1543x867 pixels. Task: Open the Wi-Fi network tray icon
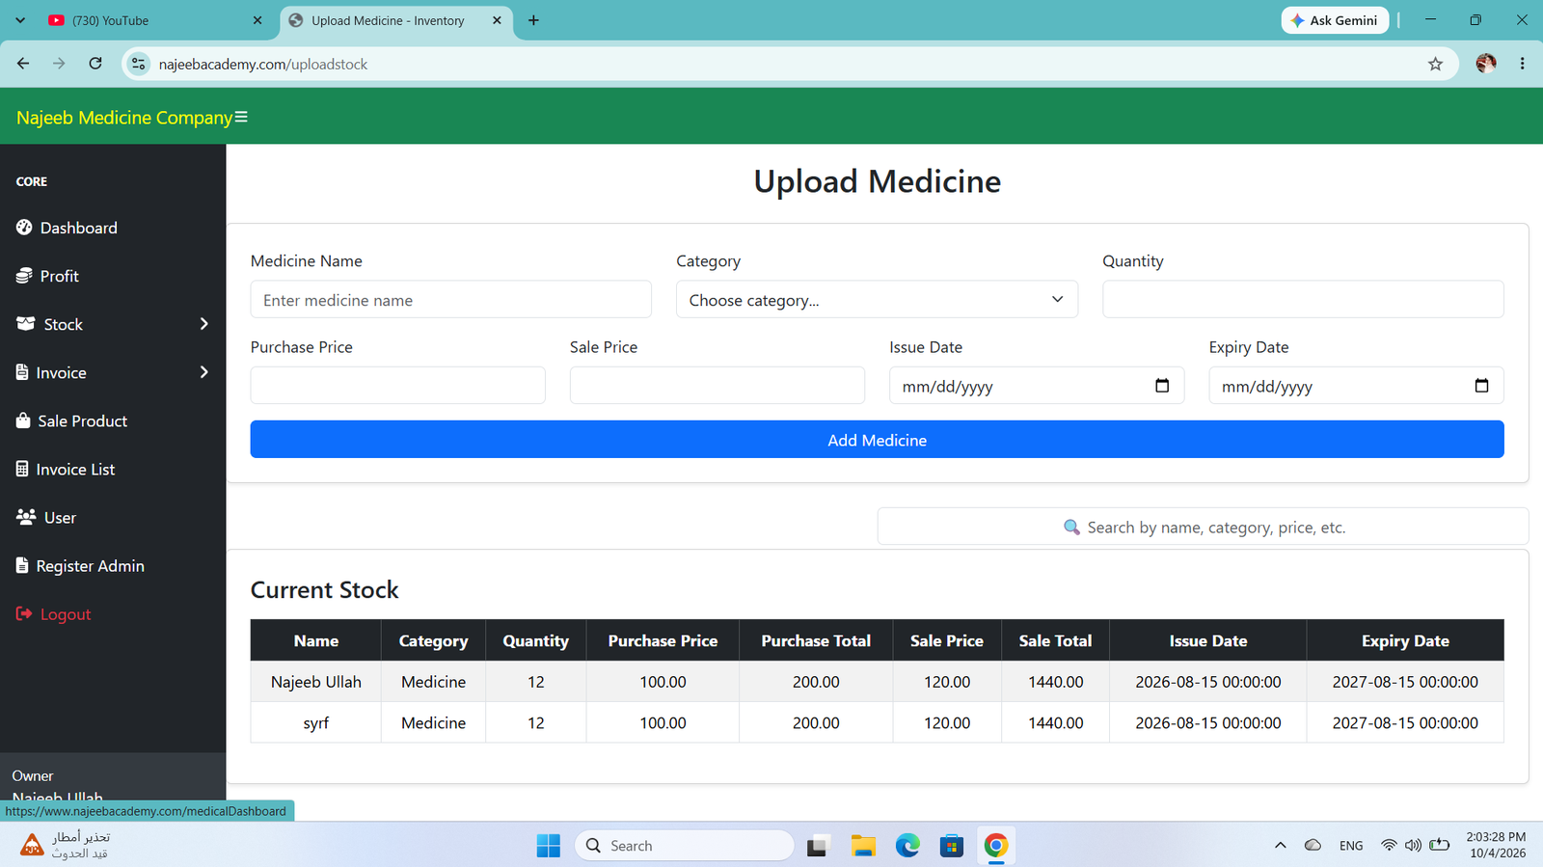[x=1389, y=846]
